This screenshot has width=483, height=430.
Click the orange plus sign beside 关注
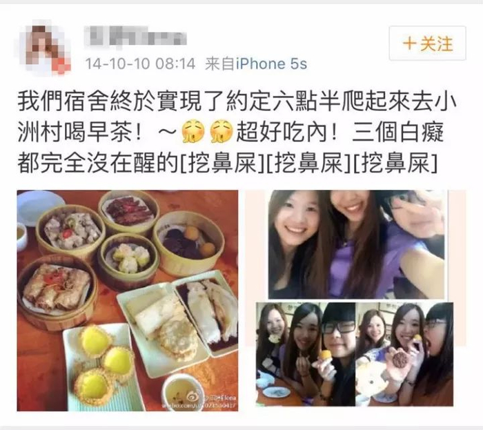(410, 43)
